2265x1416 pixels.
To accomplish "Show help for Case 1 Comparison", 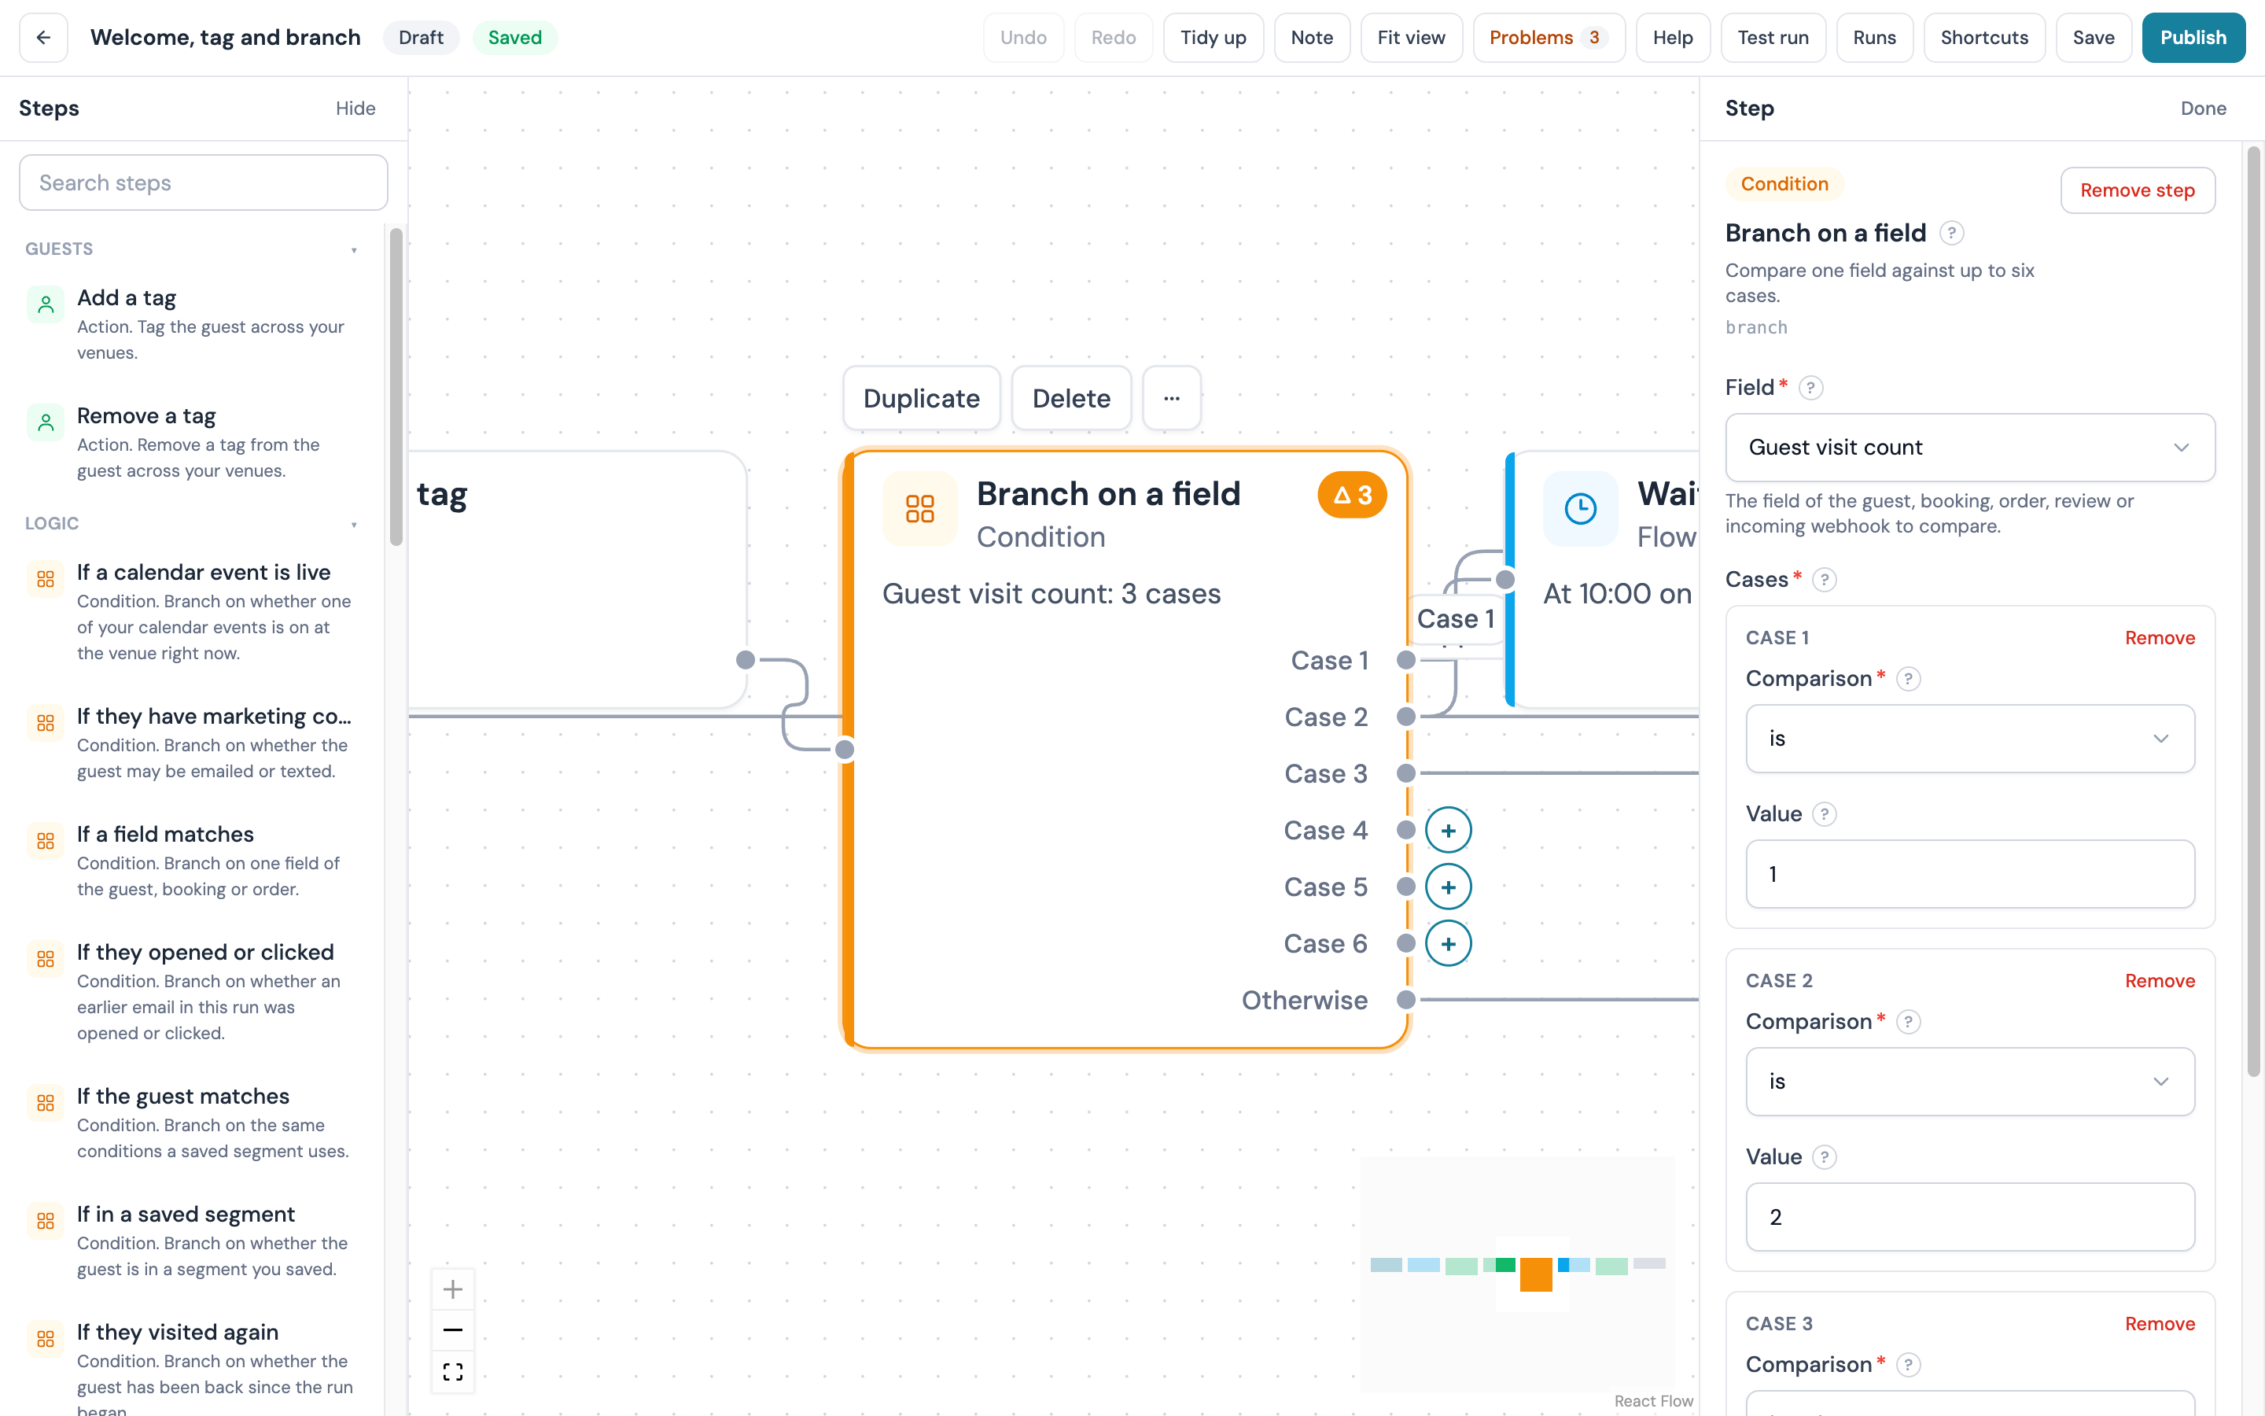I will 1909,679.
